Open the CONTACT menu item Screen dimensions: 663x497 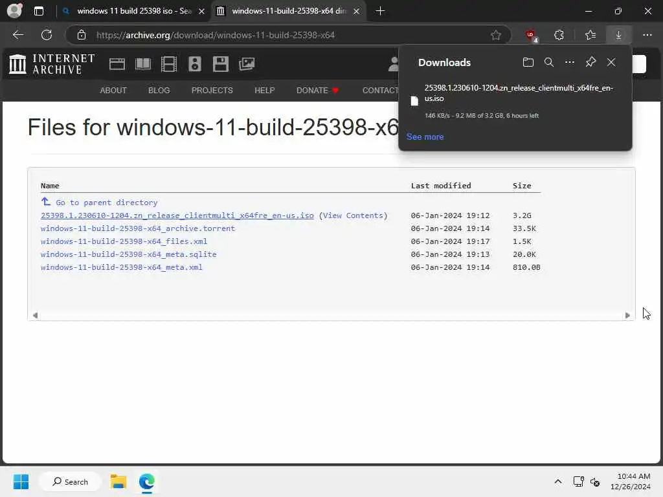(x=380, y=91)
